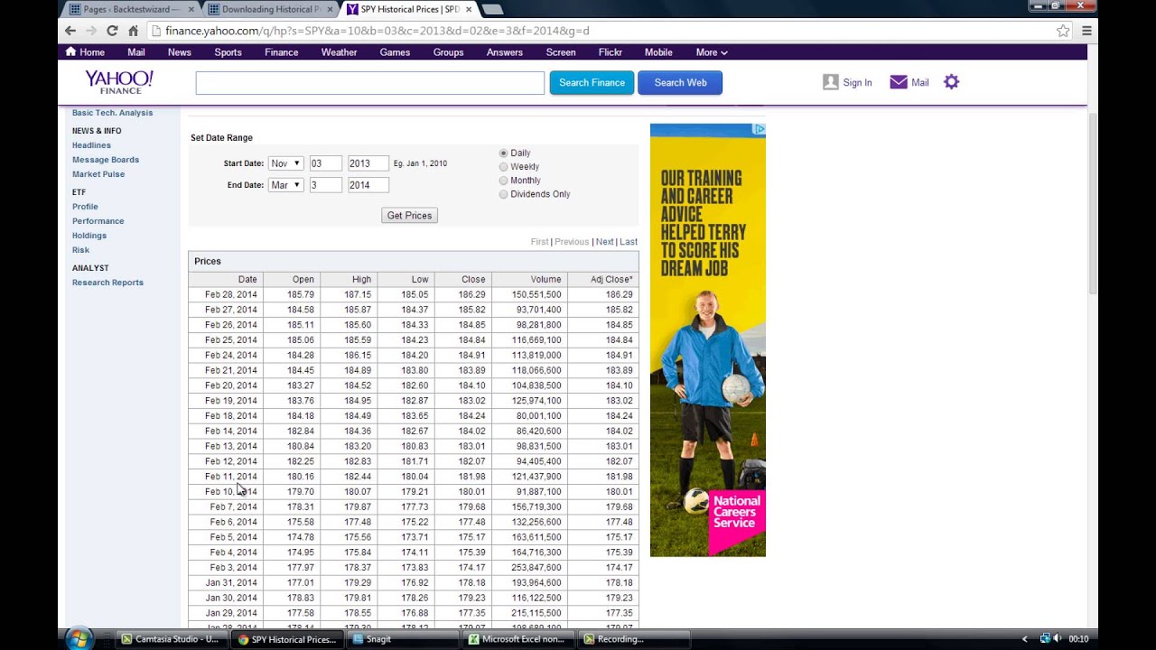Show hidden system tray icons arrow

[1025, 639]
